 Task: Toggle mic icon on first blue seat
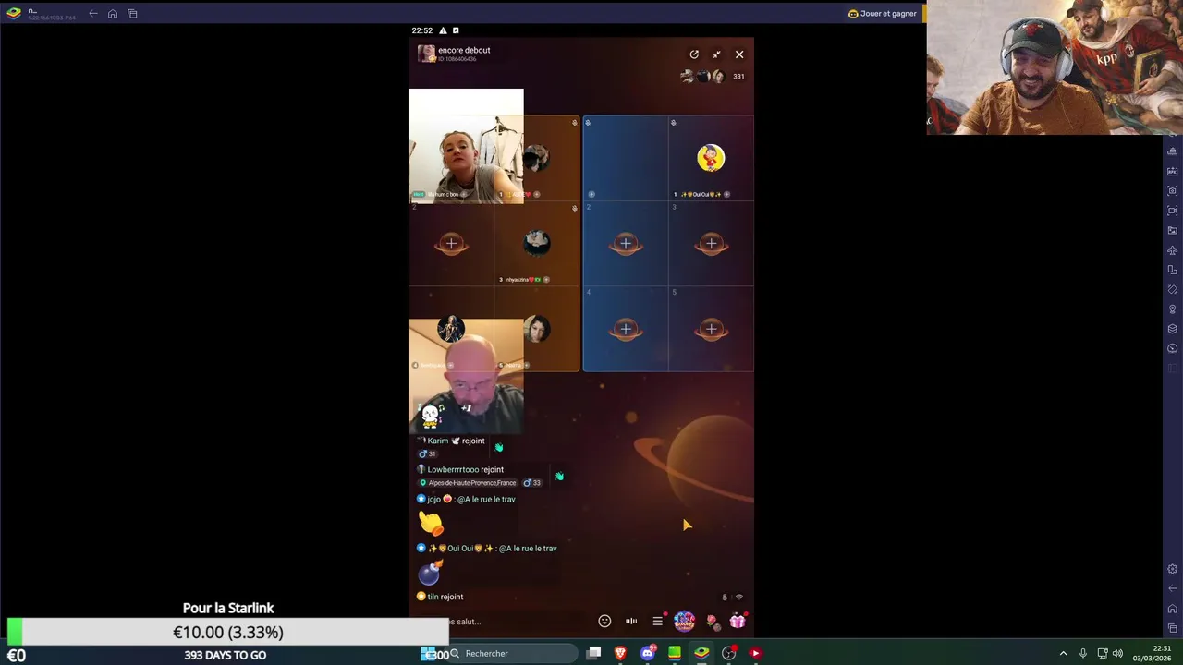click(588, 123)
